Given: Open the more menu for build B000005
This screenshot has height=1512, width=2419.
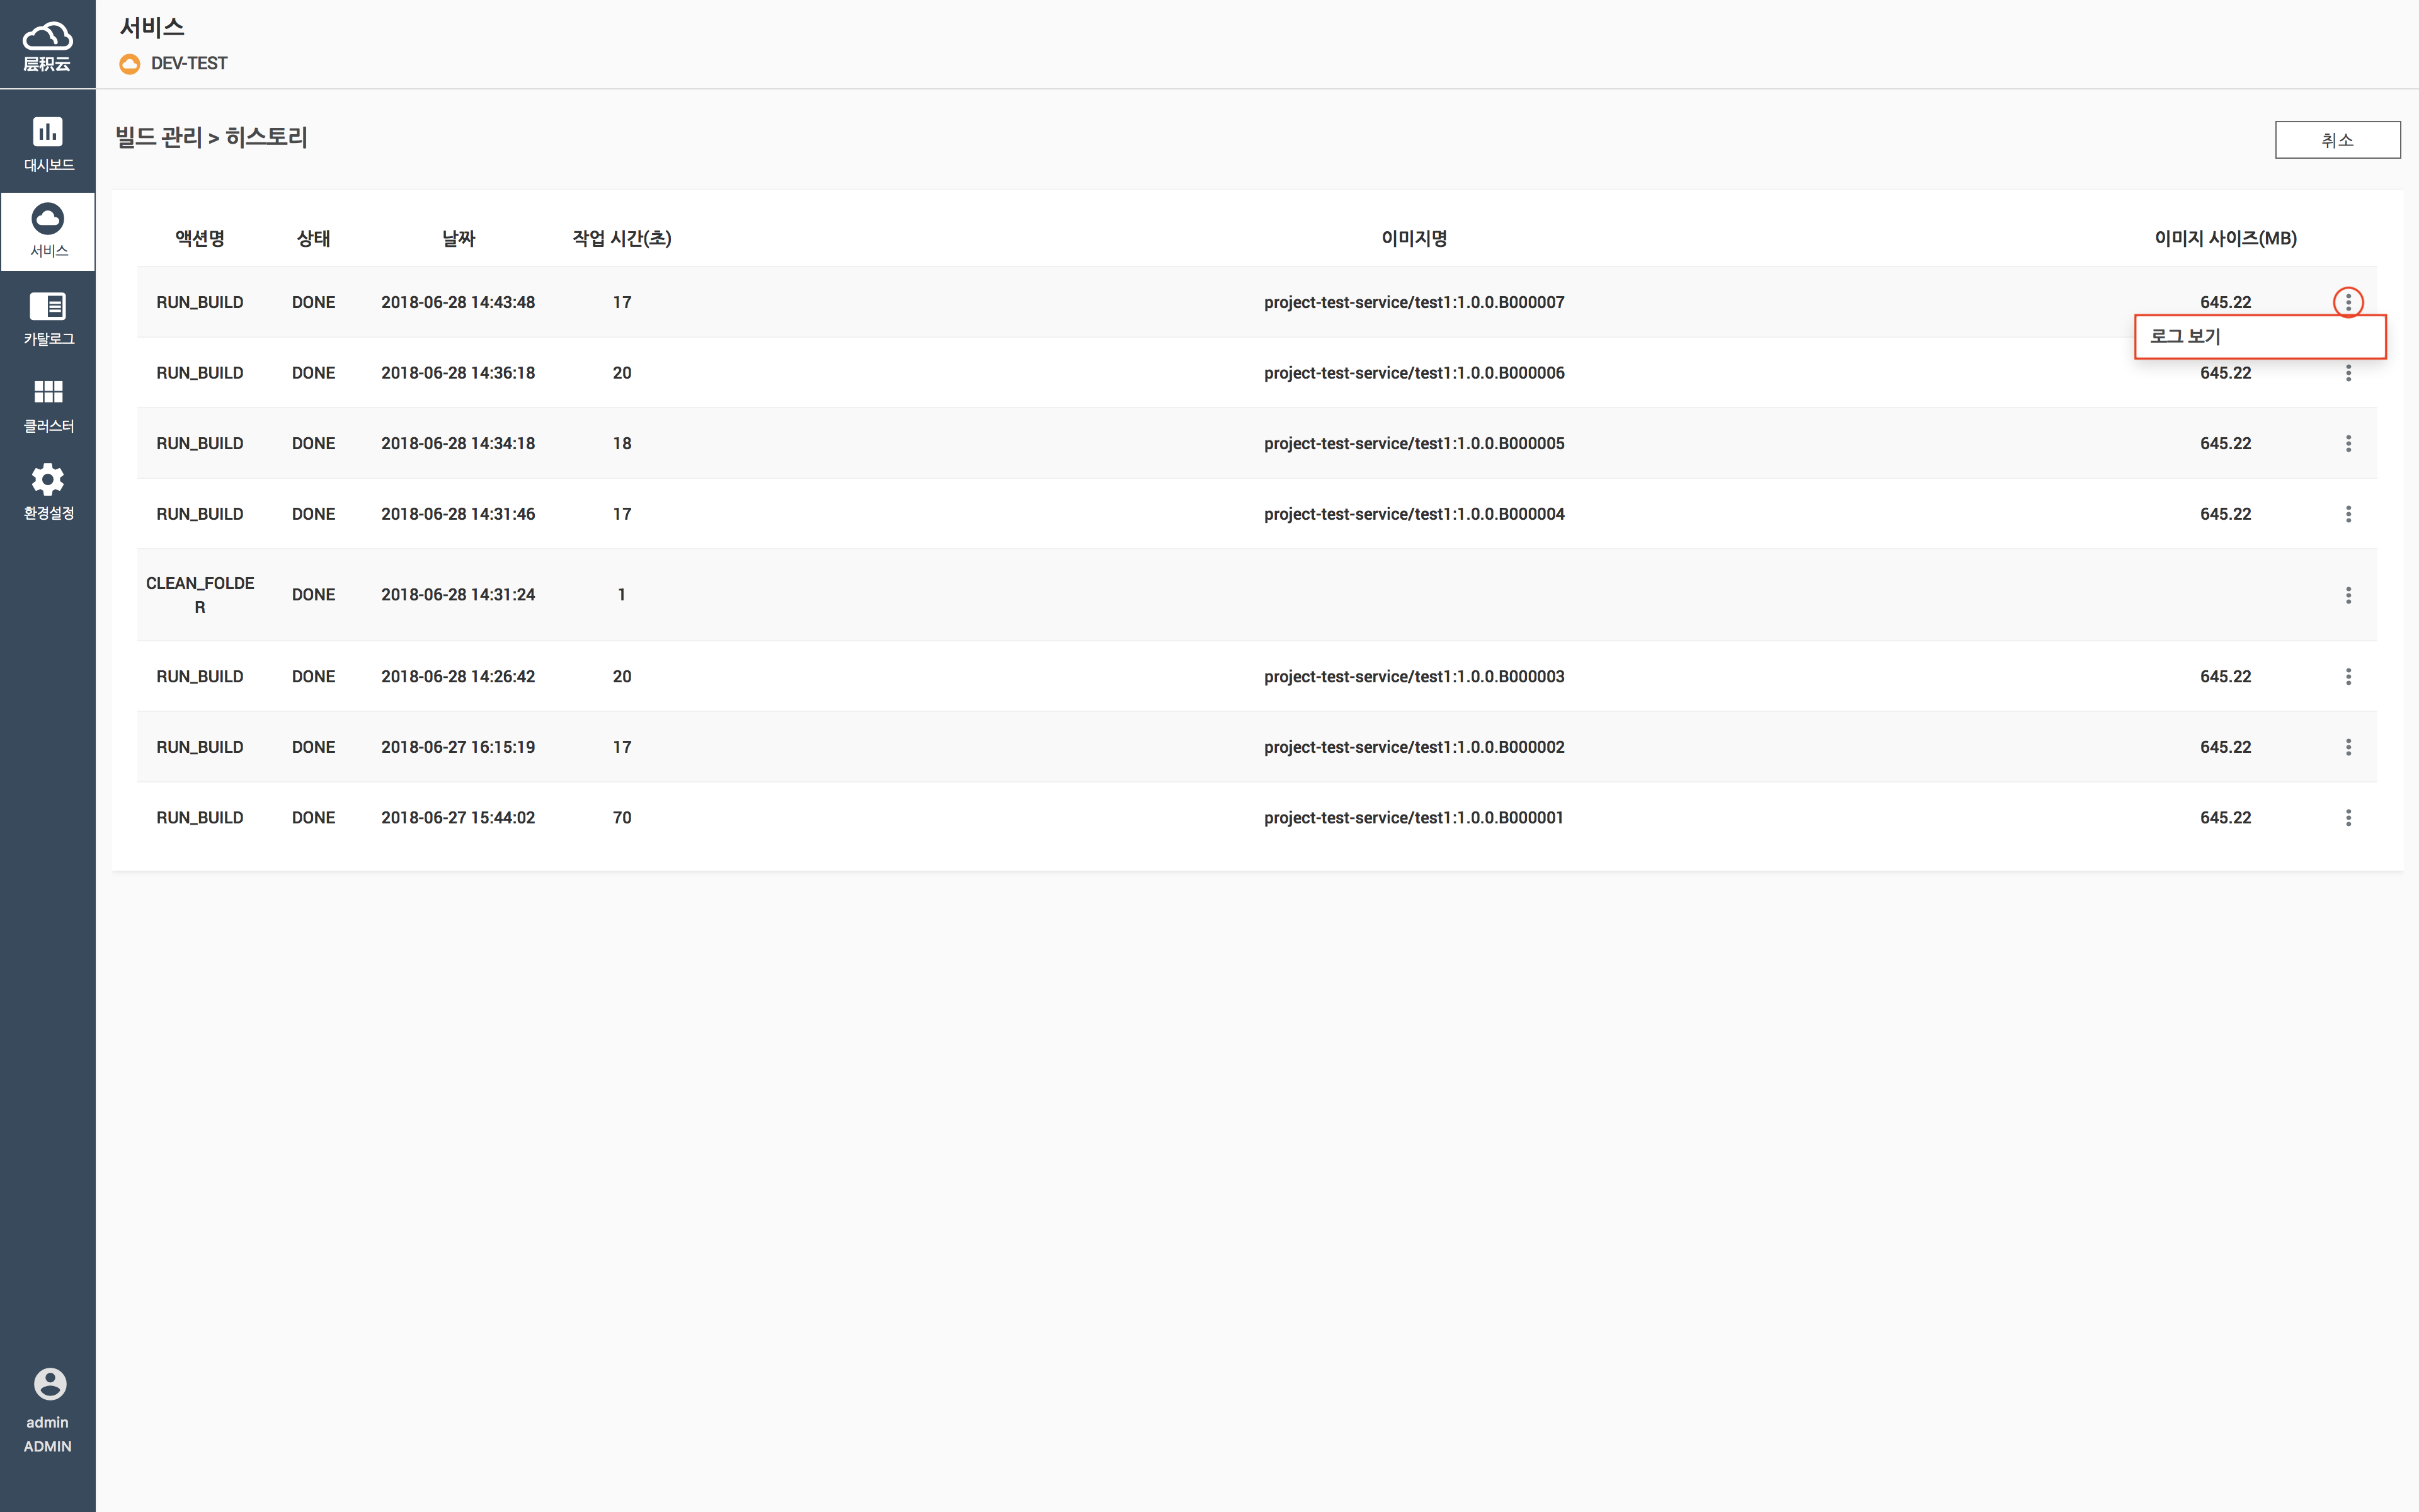Looking at the screenshot, I should click(2348, 443).
